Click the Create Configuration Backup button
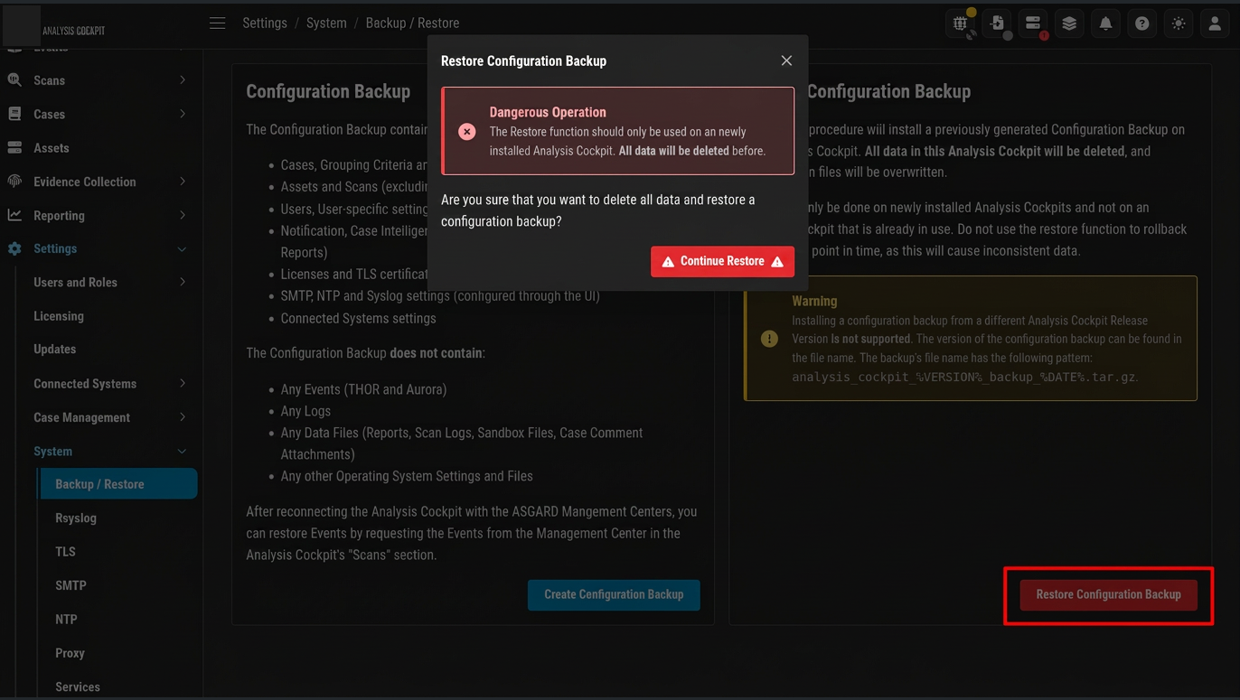The image size is (1240, 700). 614,594
